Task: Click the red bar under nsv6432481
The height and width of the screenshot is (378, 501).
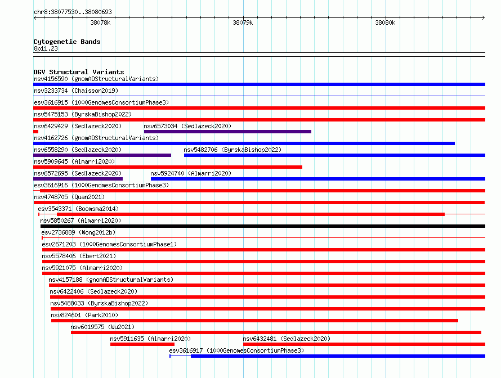Action: [364, 344]
